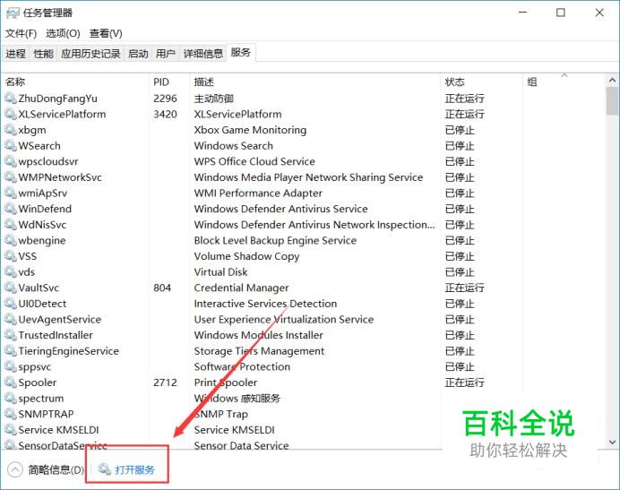Switch to the 用户 tab
620x490 pixels.
coord(165,54)
